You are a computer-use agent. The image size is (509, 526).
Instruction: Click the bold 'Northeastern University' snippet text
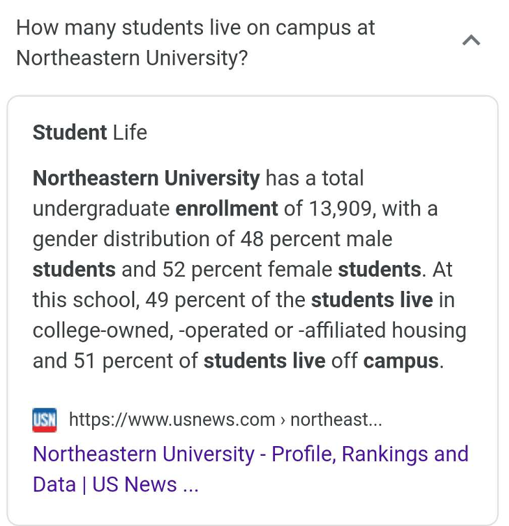(146, 178)
